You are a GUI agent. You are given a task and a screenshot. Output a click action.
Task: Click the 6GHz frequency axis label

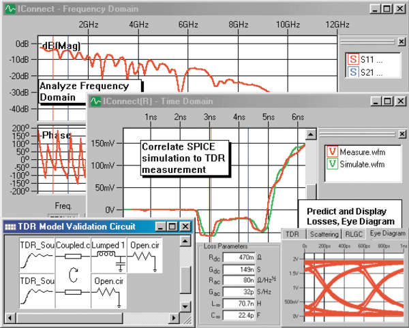click(188, 24)
